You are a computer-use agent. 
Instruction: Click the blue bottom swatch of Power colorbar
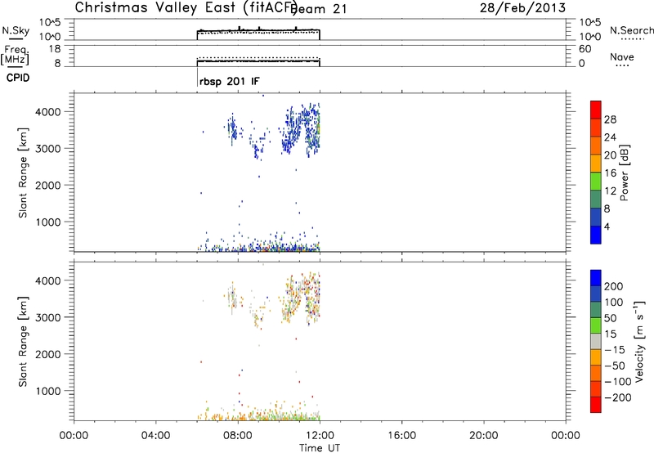point(596,235)
